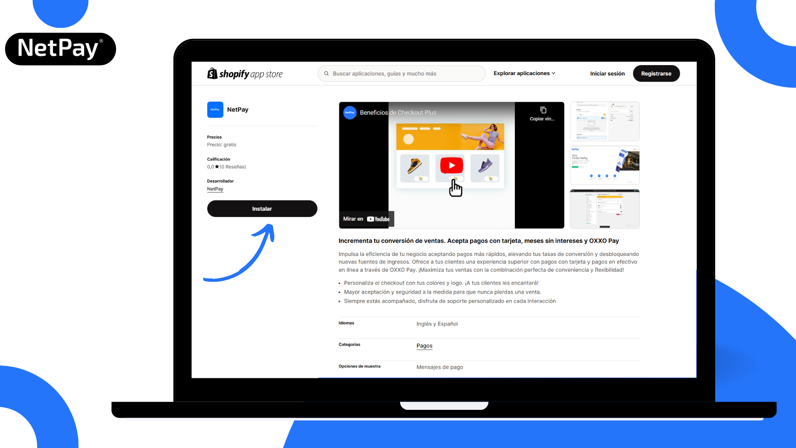The image size is (796, 448).
Task: Open the third dark screenshot thumbnail
Action: point(604,209)
